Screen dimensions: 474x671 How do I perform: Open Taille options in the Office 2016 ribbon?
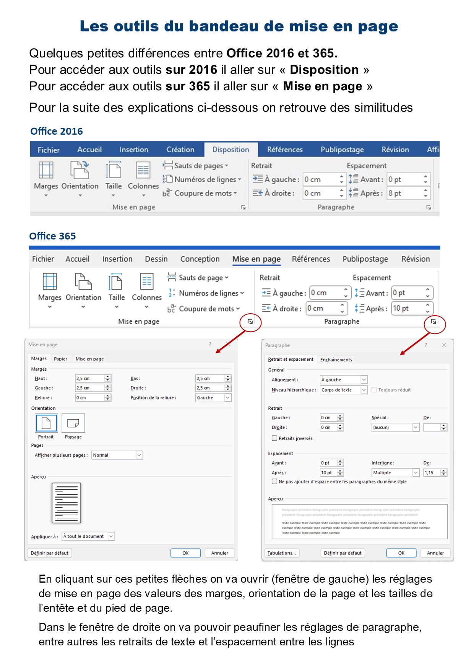[x=114, y=178]
